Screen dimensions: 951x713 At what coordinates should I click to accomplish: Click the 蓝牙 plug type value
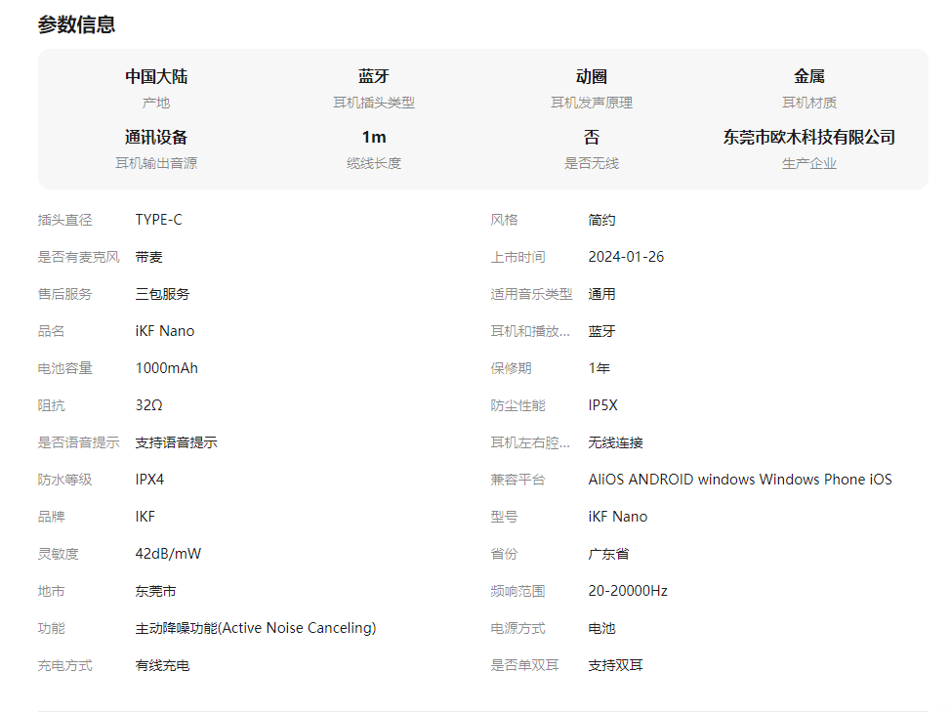[374, 77]
